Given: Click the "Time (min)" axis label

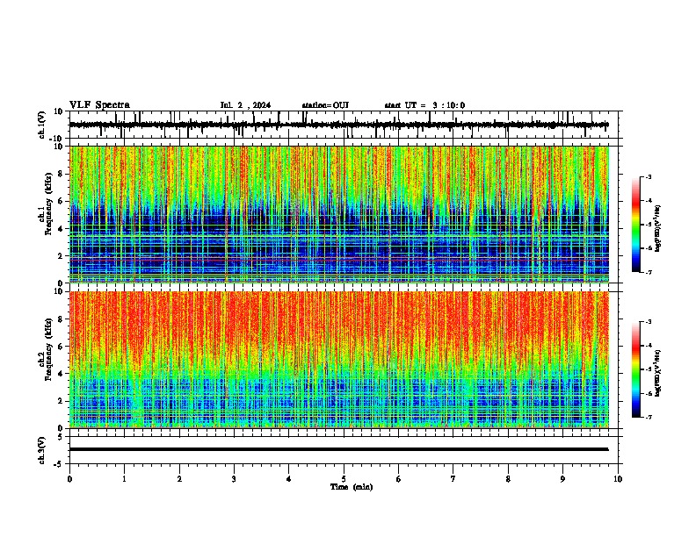Looking at the screenshot, I should (352, 487).
